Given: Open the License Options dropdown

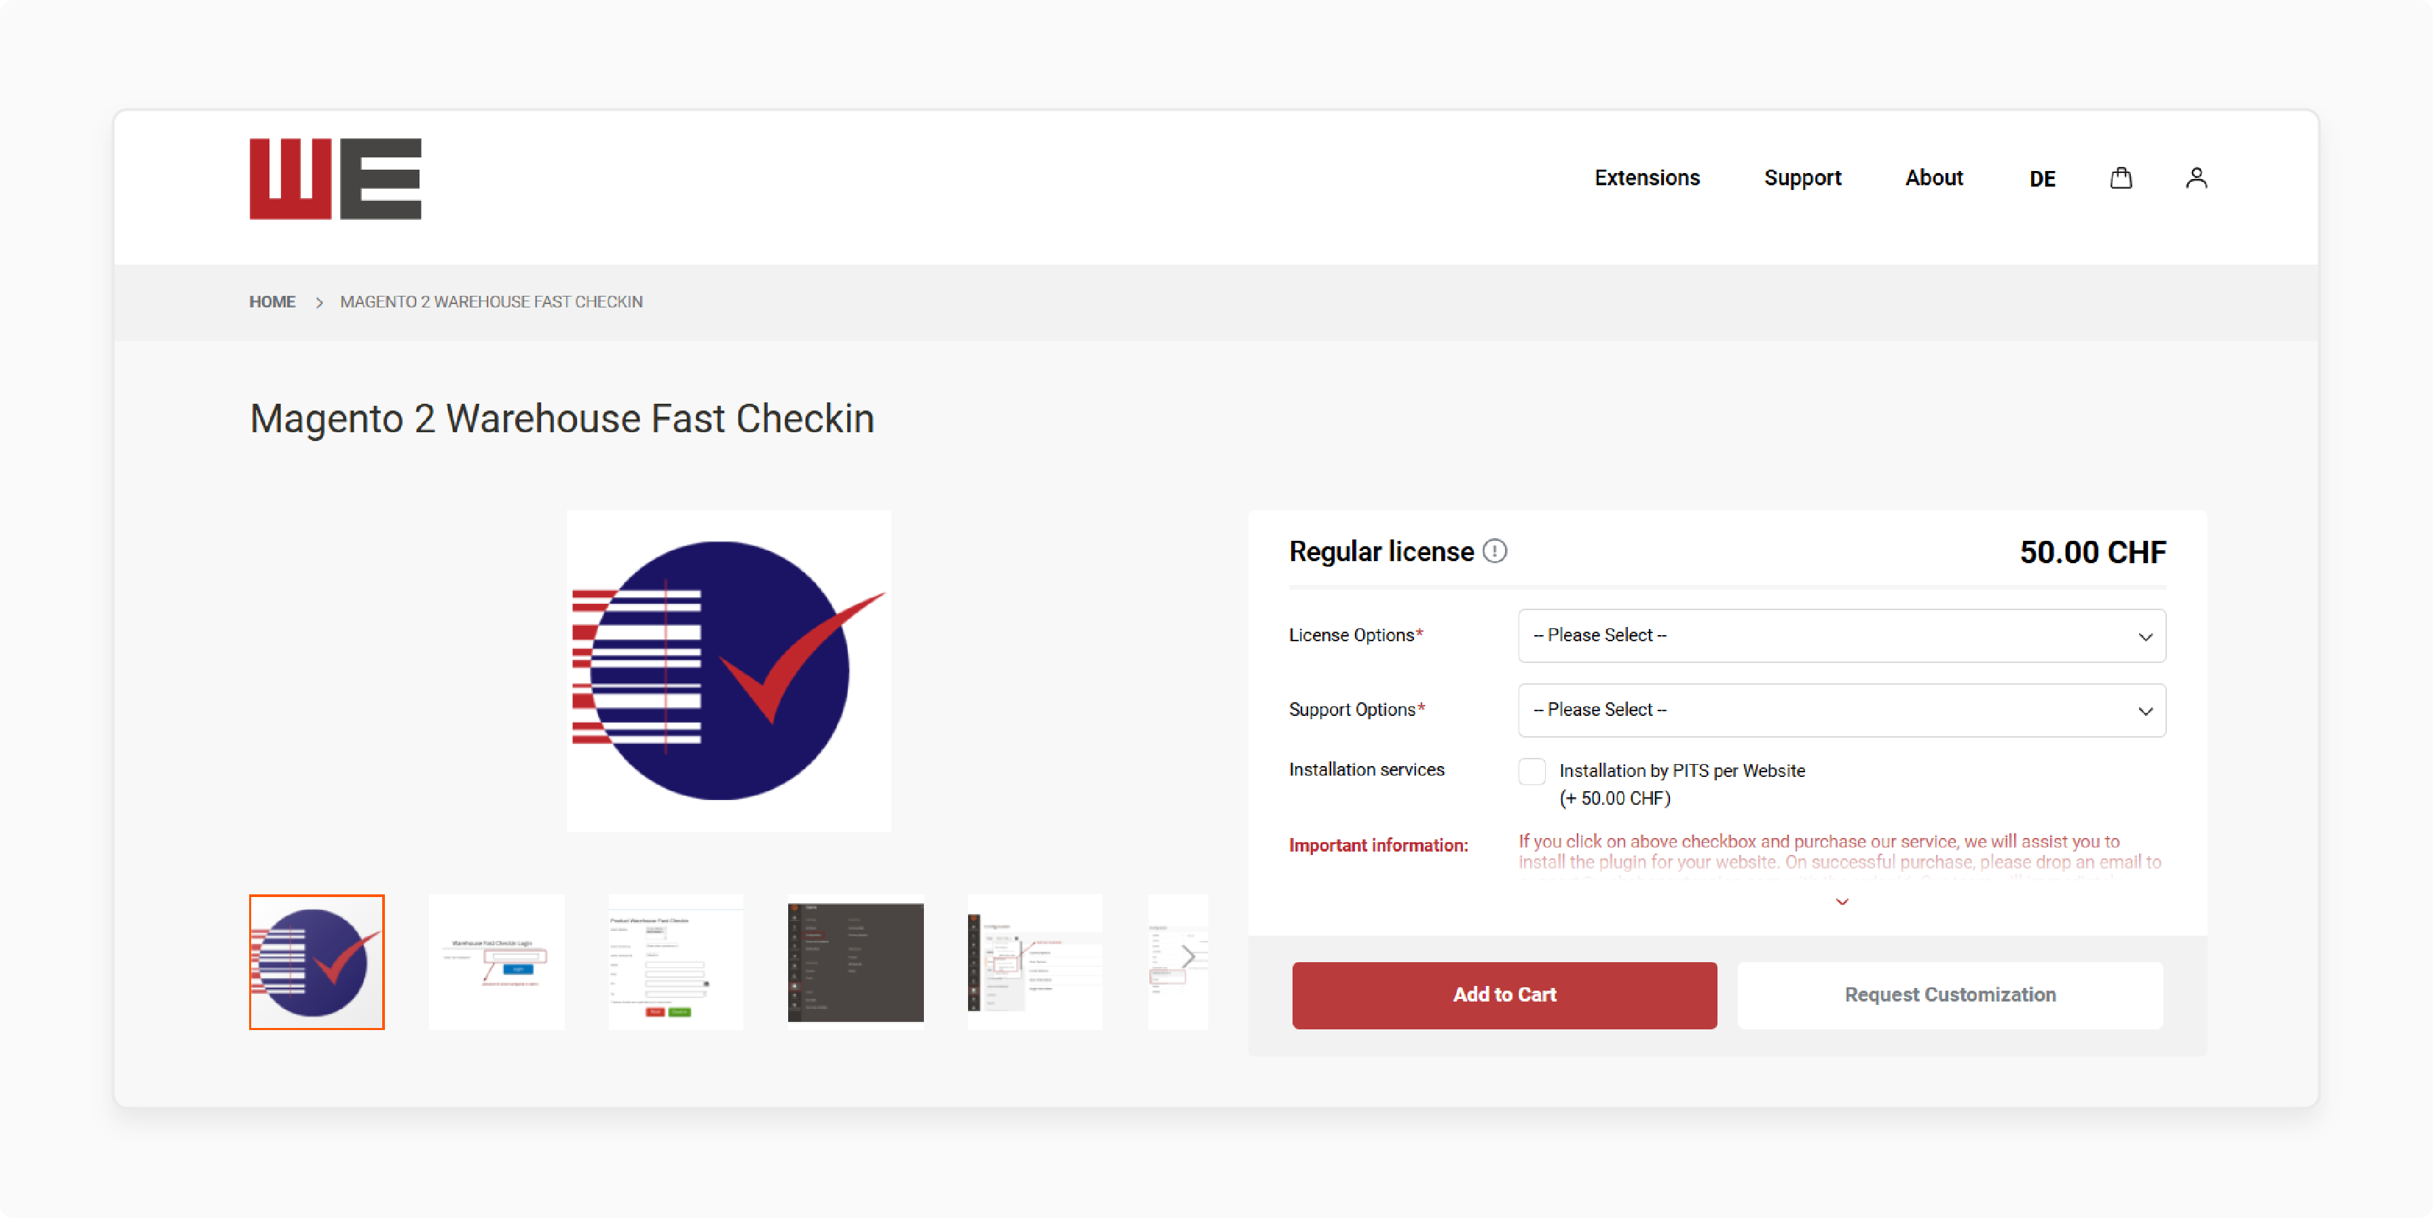Looking at the screenshot, I should click(x=1842, y=635).
